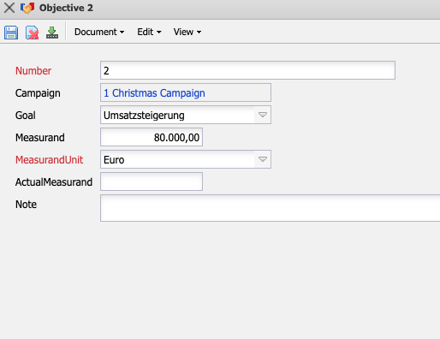Screen dimensions: 440x339
Task: Click the View menu's small arrow
Action: click(199, 33)
